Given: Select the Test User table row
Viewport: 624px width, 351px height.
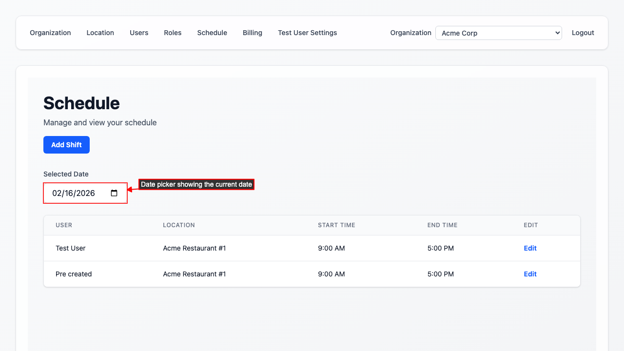Looking at the screenshot, I should [195, 248].
